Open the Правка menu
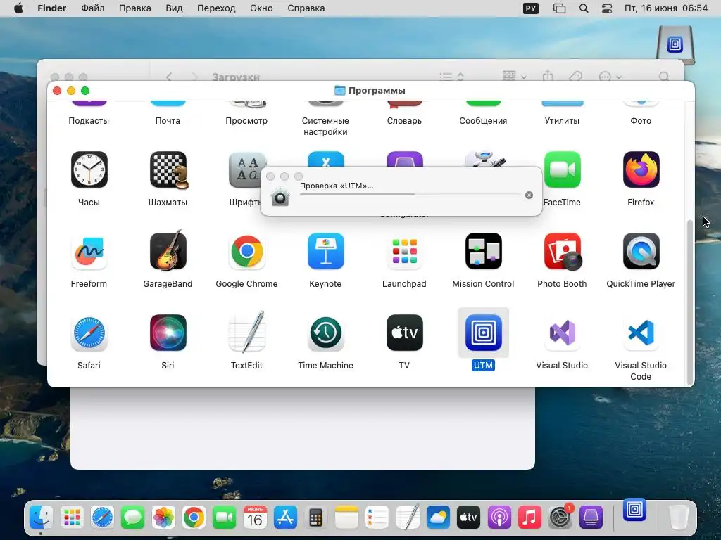 pyautogui.click(x=134, y=8)
